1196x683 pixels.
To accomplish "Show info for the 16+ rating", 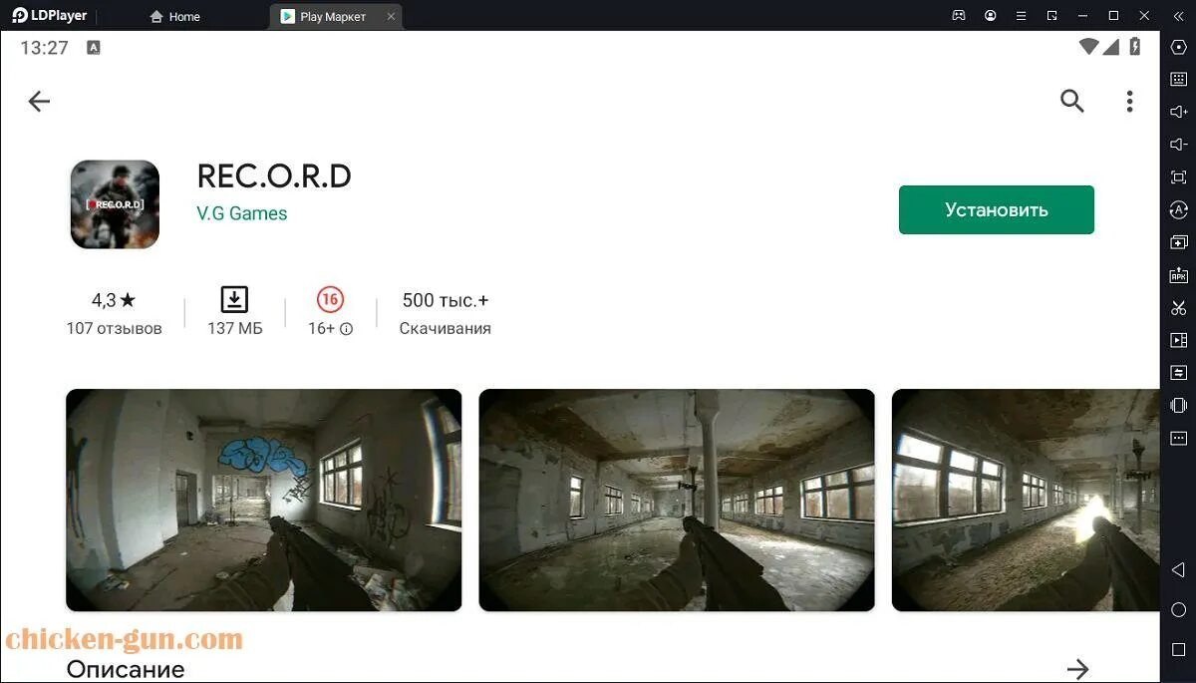I will click(x=346, y=329).
